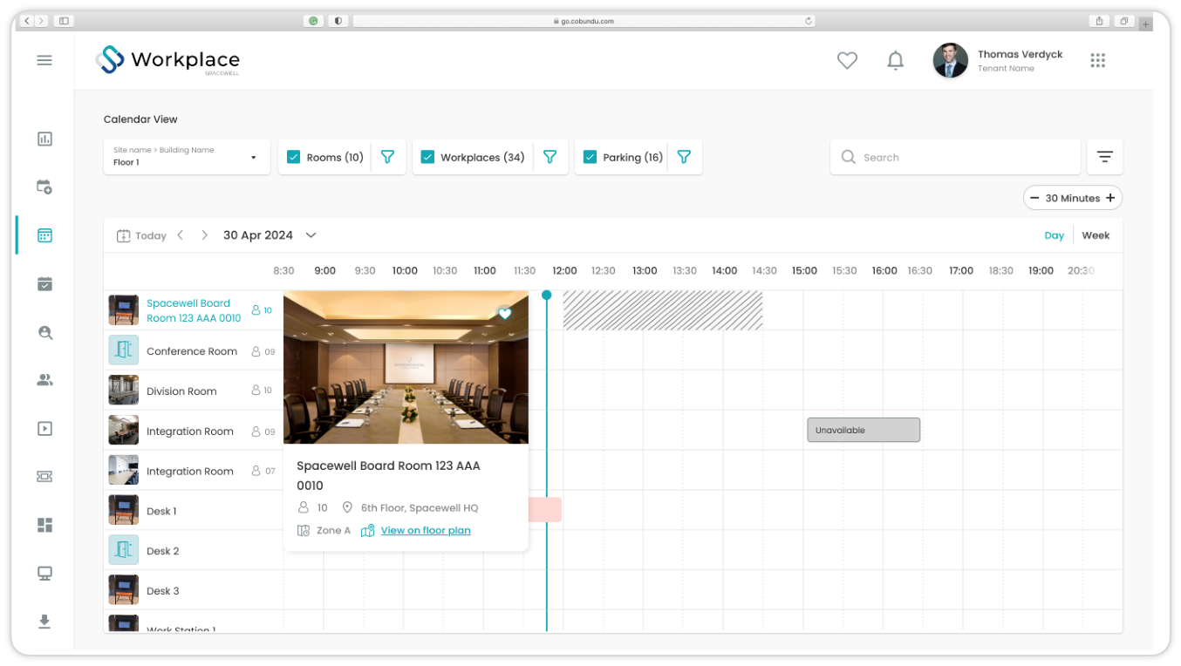Image resolution: width=1181 pixels, height=666 pixels.
Task: Toggle favorite heart on room photo
Action: (x=505, y=313)
